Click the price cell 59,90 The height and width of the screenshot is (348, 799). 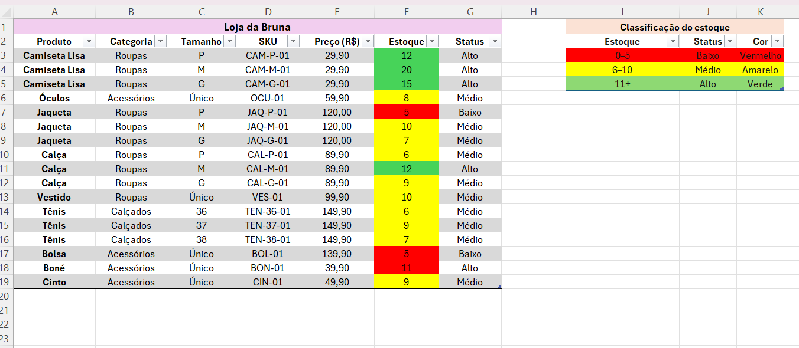point(337,98)
